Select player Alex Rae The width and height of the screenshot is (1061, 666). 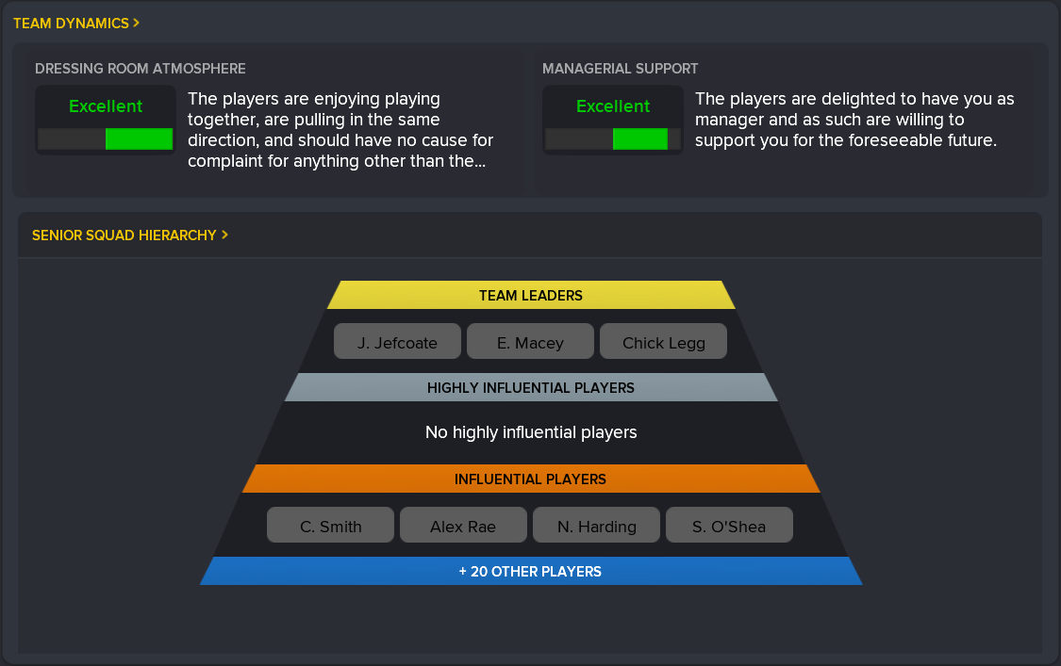[x=463, y=527]
